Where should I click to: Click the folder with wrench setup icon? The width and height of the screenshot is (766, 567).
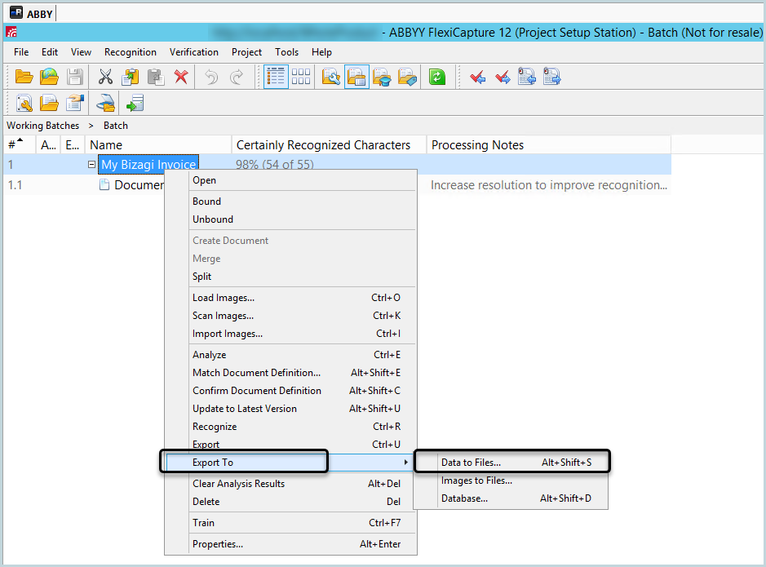point(331,77)
